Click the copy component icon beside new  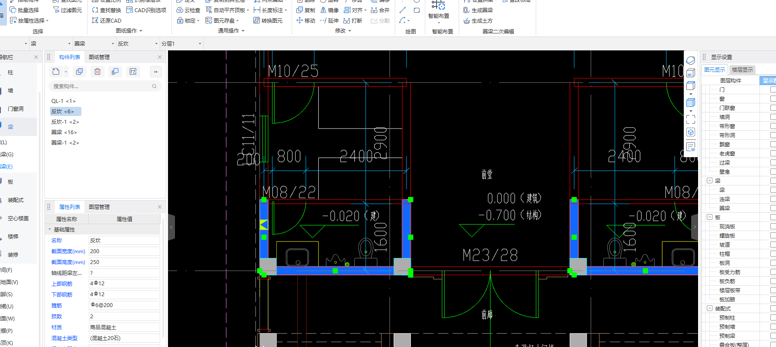(79, 72)
